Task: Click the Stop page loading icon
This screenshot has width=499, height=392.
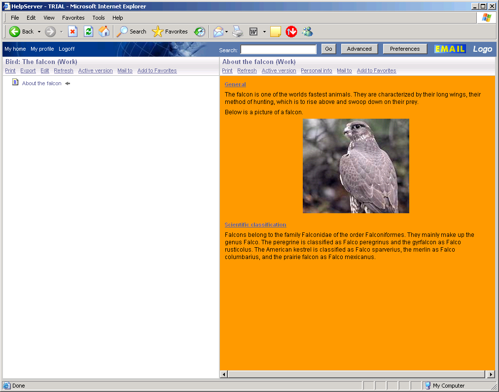Action: [72, 32]
